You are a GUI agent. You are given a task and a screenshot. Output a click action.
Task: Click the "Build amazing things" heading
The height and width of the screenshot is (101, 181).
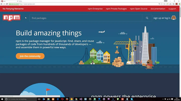[49, 33]
